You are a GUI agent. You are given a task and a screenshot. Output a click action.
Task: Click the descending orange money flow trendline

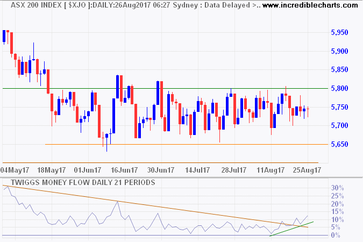(155, 206)
